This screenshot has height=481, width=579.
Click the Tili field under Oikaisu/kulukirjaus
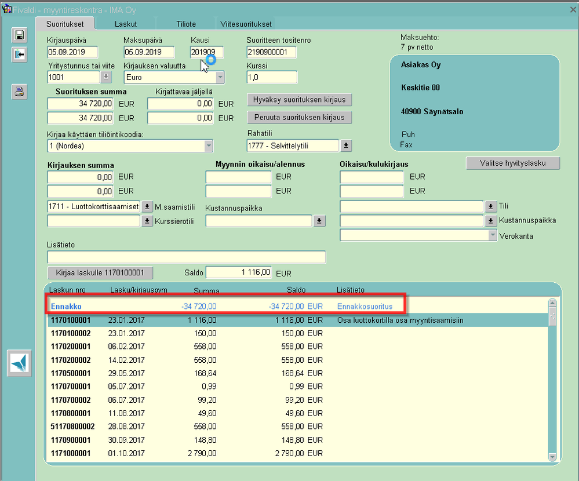412,206
